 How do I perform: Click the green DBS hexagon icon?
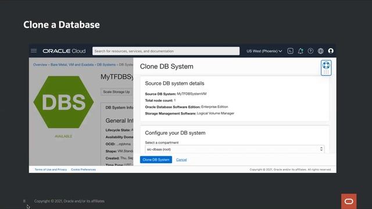[63, 102]
